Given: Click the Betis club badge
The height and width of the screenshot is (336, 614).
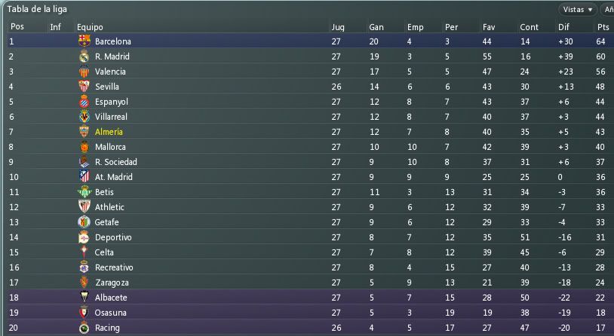Looking at the screenshot, I should tap(84, 192).
